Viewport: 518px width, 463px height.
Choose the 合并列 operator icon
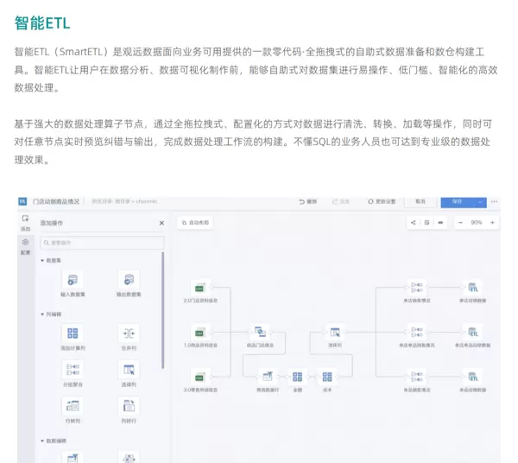tap(129, 333)
